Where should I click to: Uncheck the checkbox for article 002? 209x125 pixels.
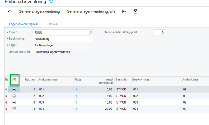[x=14, y=96]
